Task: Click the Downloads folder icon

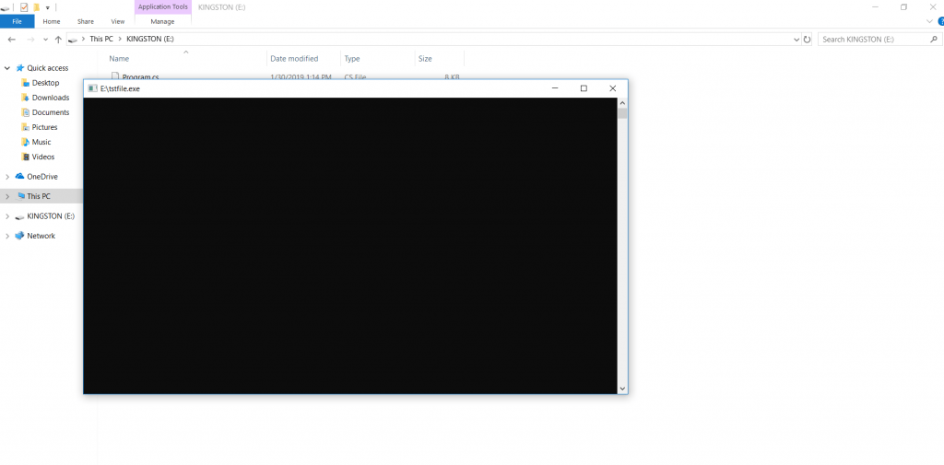Action: tap(25, 98)
